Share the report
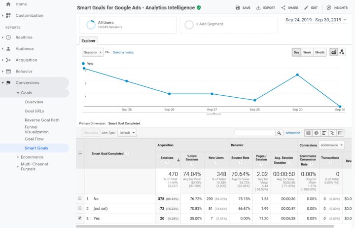Image resolution: width=355 pixels, height=228 pixels. tap(289, 8)
